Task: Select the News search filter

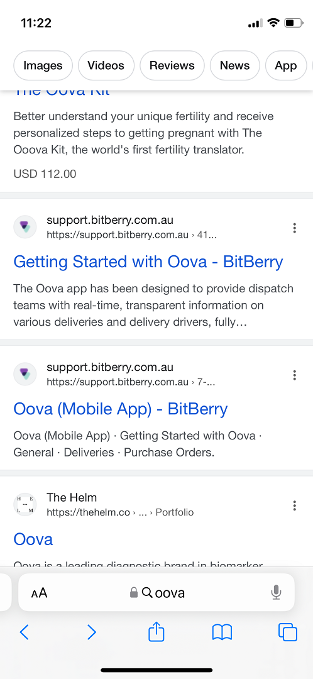Action: click(x=234, y=65)
